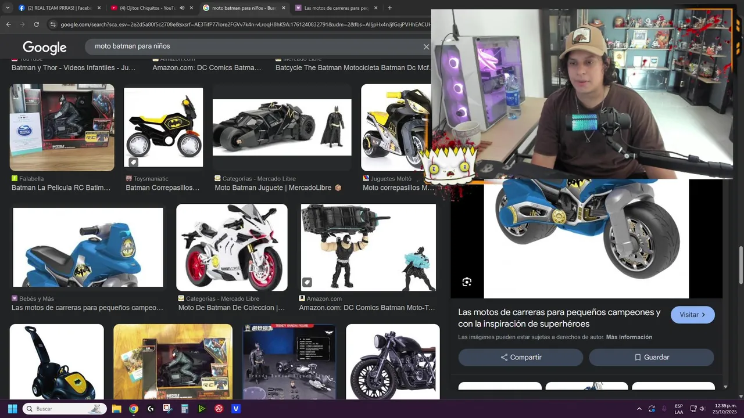Open File Explorer from the taskbar

coord(116,409)
